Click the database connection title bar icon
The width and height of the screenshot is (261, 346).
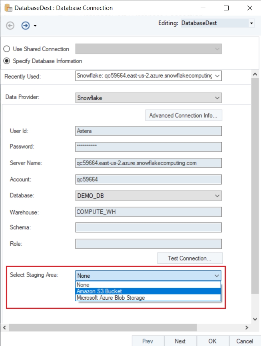click(x=8, y=8)
